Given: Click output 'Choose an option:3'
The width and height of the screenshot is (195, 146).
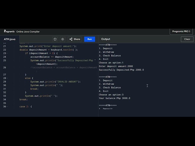Looking at the screenshot, I should [111, 95].
